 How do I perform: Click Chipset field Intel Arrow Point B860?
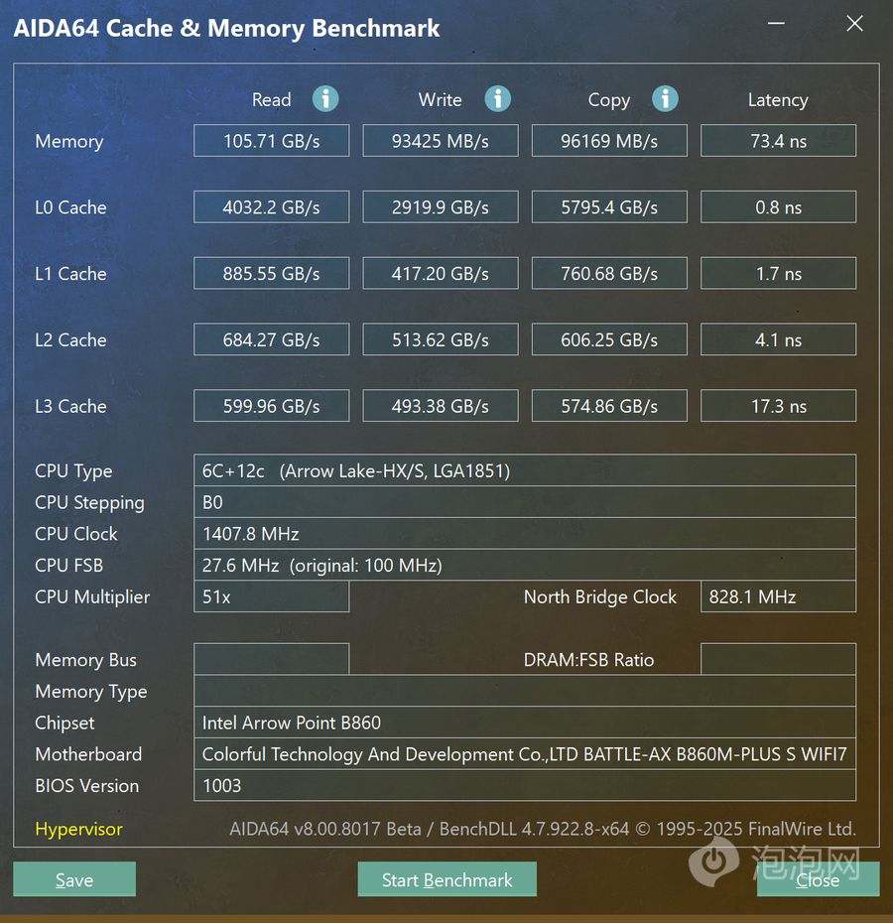(x=525, y=723)
